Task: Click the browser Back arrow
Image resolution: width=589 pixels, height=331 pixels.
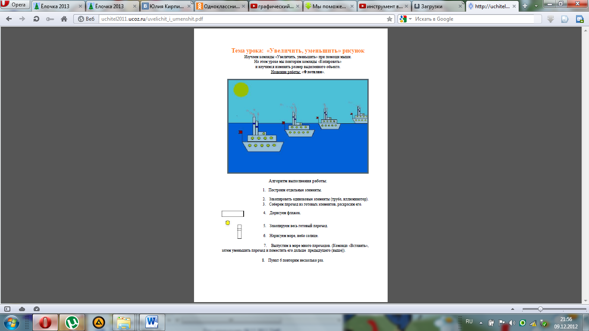Action: (x=9, y=19)
